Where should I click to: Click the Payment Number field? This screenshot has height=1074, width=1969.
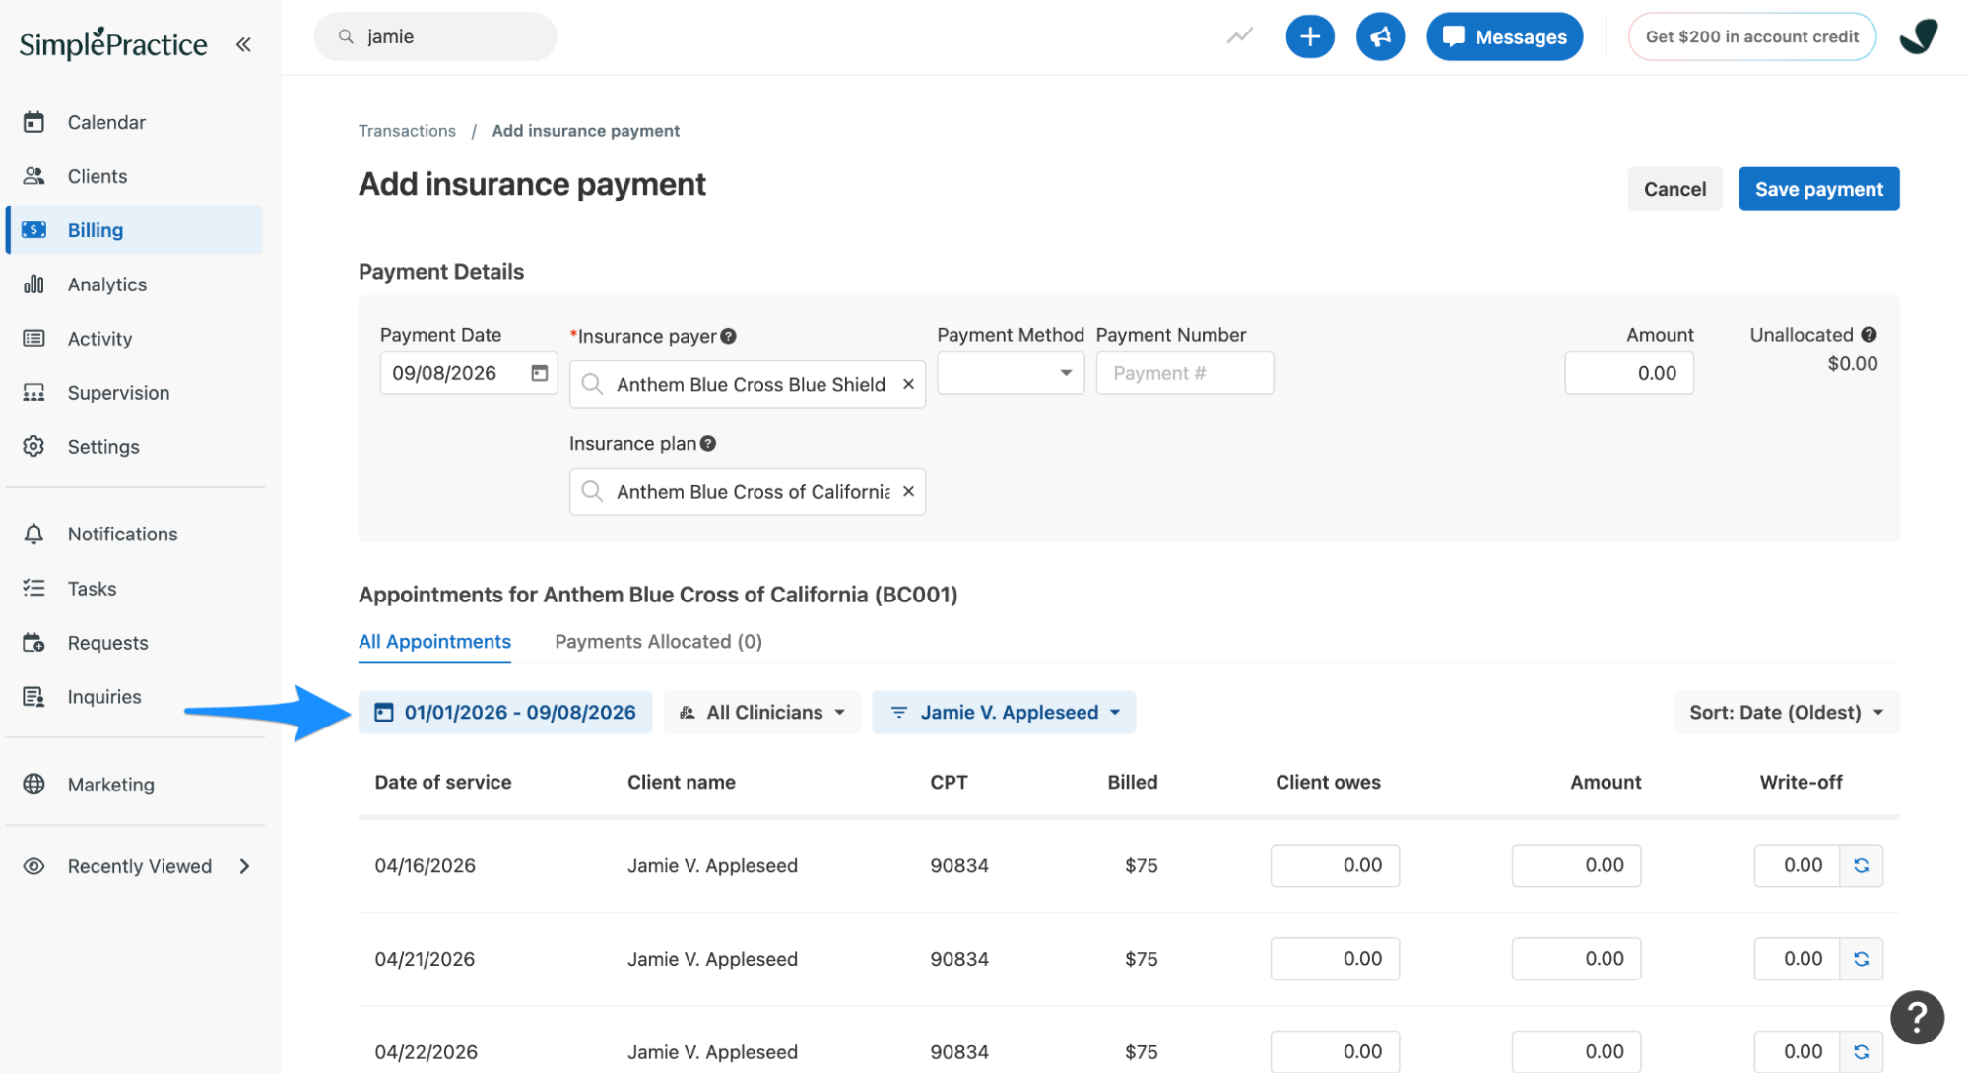tap(1185, 373)
